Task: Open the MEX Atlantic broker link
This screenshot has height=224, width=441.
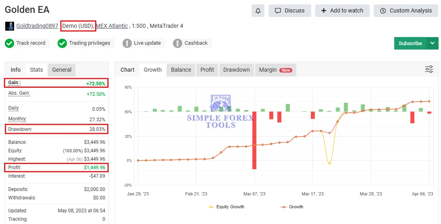Action: click(112, 26)
